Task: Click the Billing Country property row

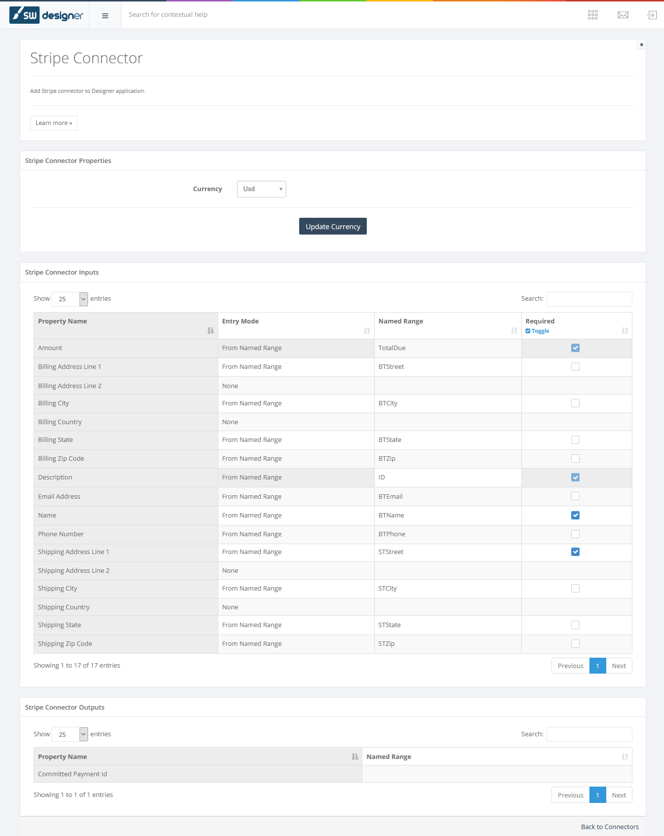Action: point(333,422)
